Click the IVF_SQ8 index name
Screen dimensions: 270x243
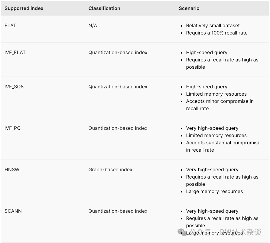pyautogui.click(x=14, y=87)
